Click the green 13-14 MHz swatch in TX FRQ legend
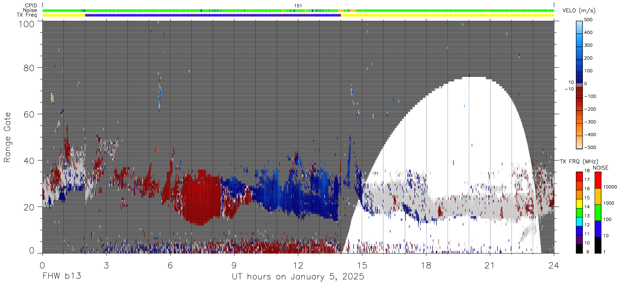Viewport: 623px width, 287px height. (x=580, y=213)
